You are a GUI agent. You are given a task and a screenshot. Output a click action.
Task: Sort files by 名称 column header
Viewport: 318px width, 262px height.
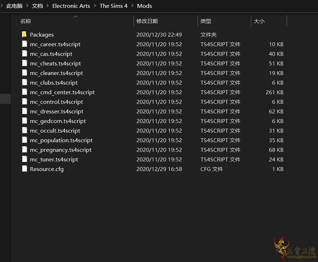pos(26,21)
